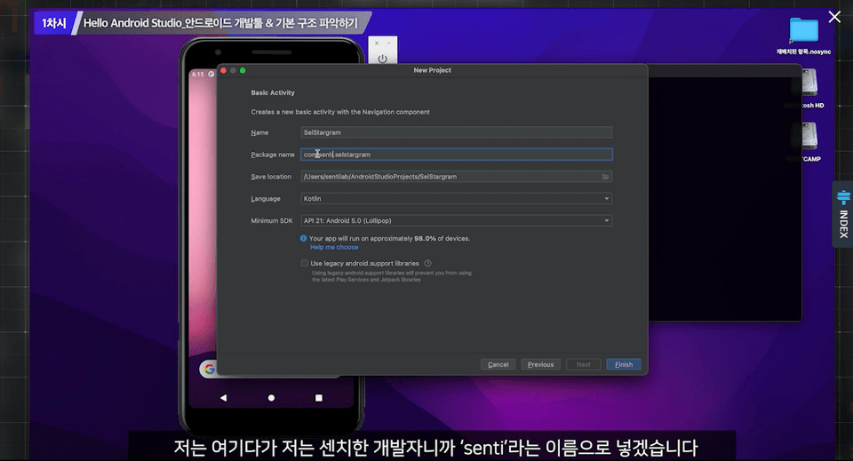Click the emulator toolbar close X
The height and width of the screenshot is (461, 853).
click(377, 43)
